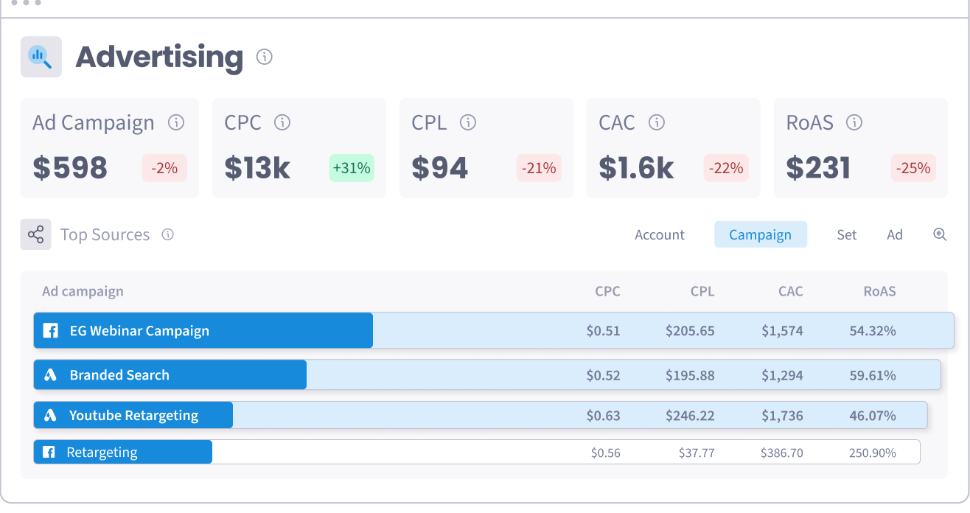Screen dimensions: 970x513
Task: Click $386.70 CAC value
Action: [782, 453]
